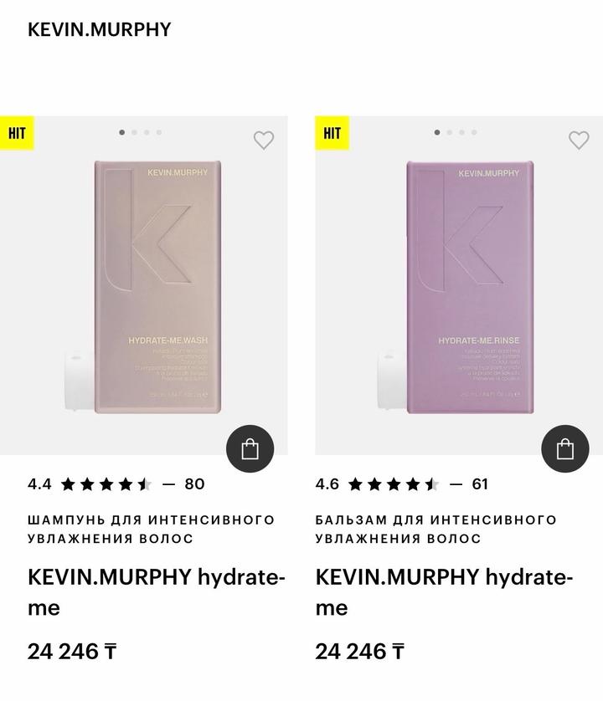603x701 pixels.
Task: Select third image dot on shampoo carousel
Action: (x=147, y=132)
